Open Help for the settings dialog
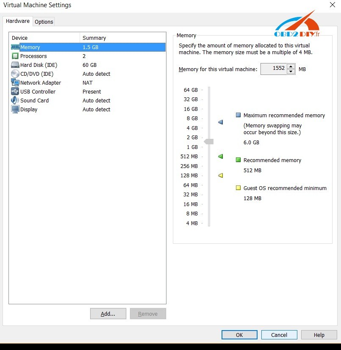The image size is (341, 350). [x=319, y=335]
